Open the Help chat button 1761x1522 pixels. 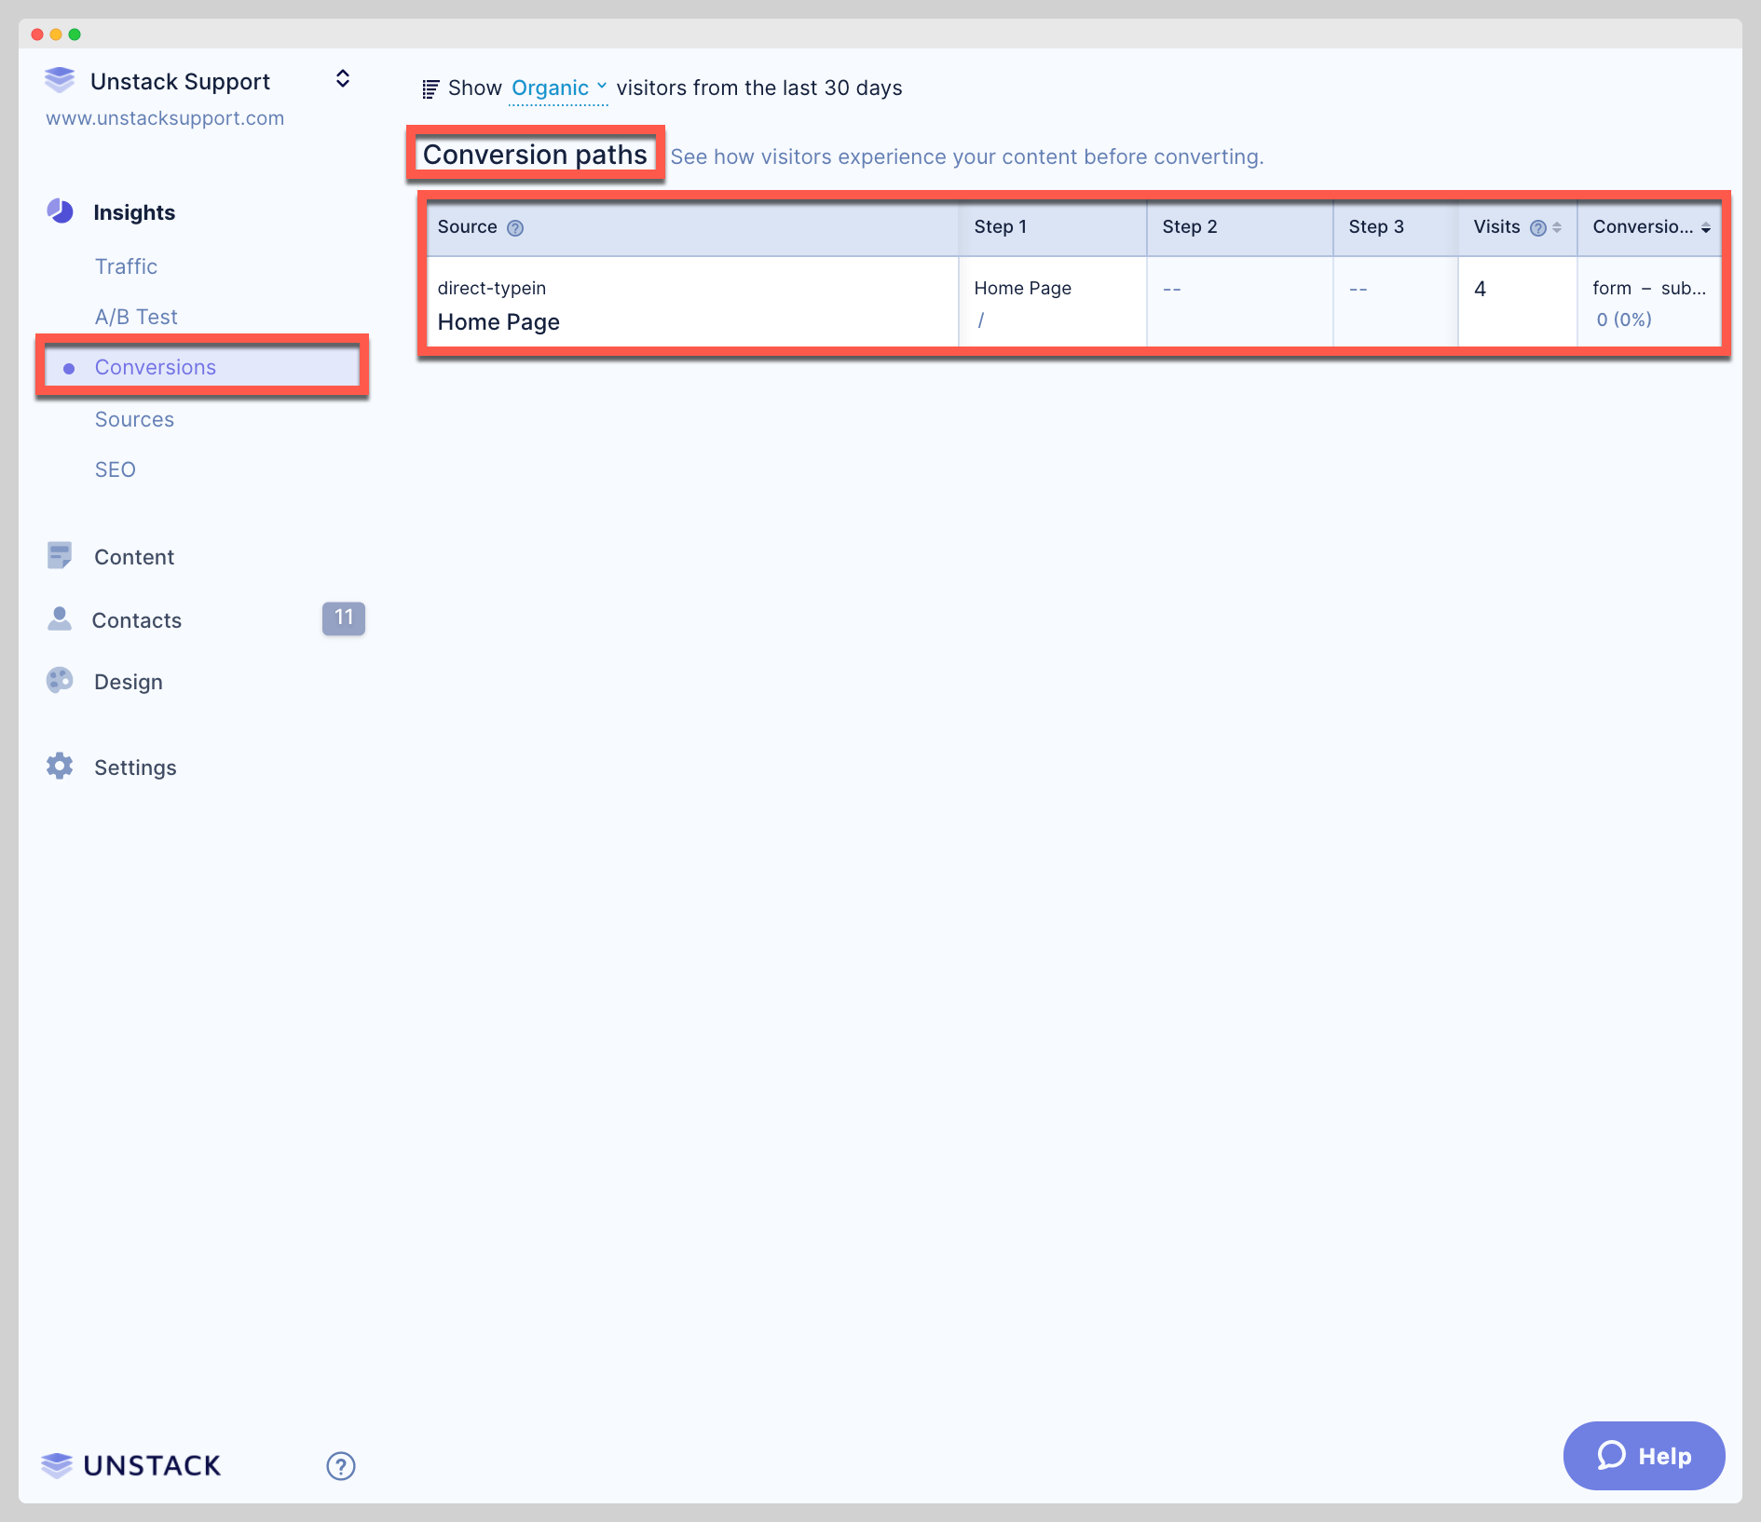pos(1644,1456)
